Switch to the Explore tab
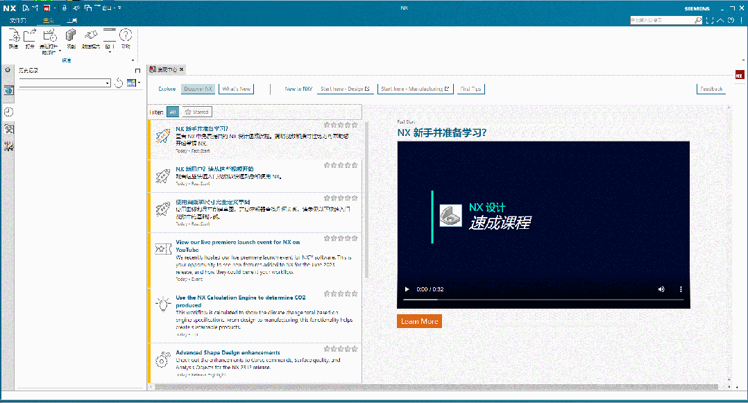Image resolution: width=748 pixels, height=403 pixels. point(167,89)
